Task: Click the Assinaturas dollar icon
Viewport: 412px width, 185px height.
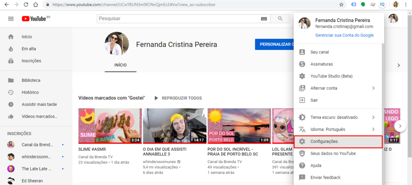Action: tap(302, 64)
